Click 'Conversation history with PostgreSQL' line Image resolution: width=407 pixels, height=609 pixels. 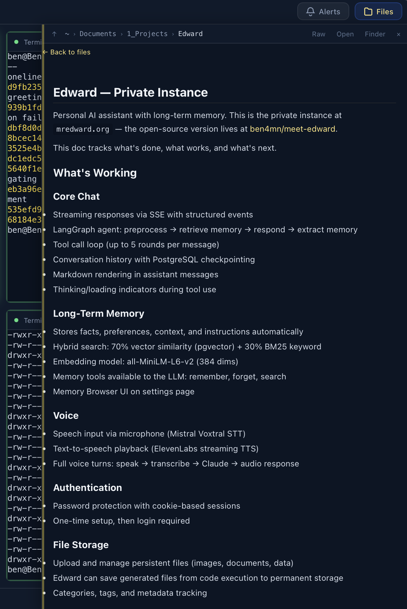154,260
